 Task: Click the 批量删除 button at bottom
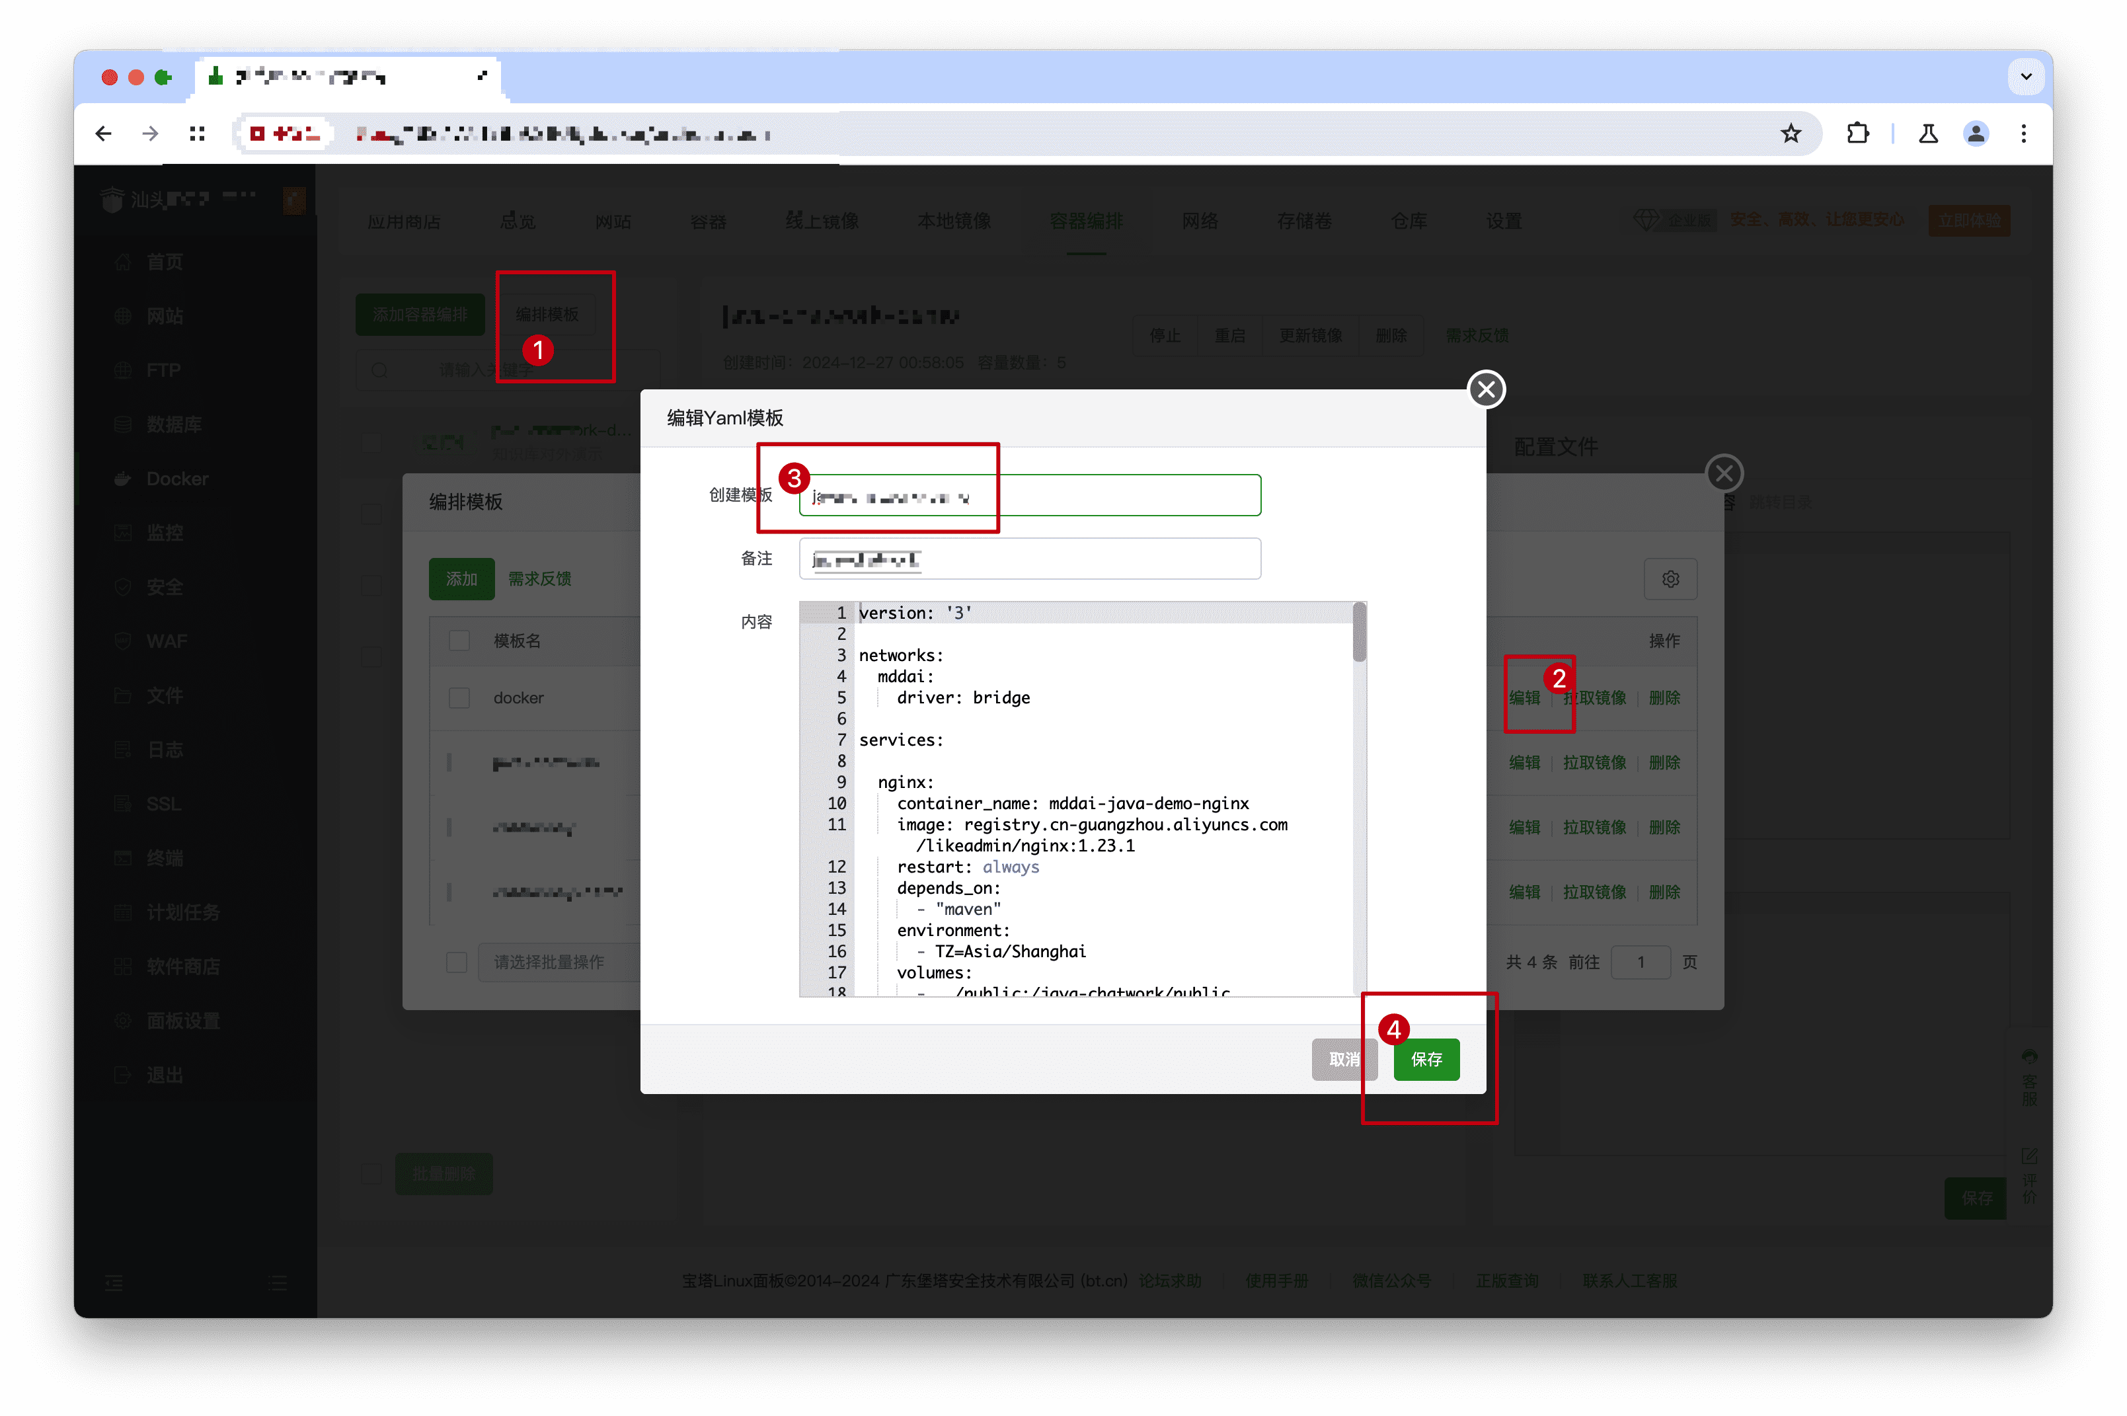coord(444,1173)
